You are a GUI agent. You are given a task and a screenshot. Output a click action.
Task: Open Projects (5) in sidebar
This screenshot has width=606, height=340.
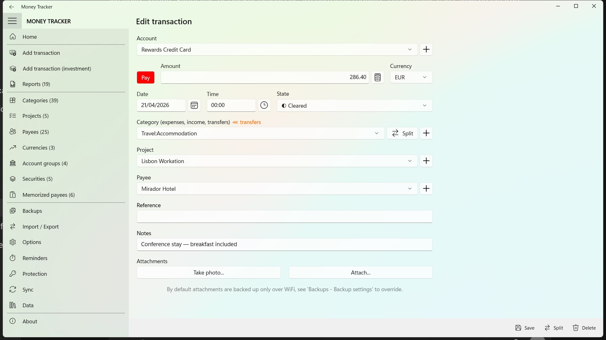point(66,116)
